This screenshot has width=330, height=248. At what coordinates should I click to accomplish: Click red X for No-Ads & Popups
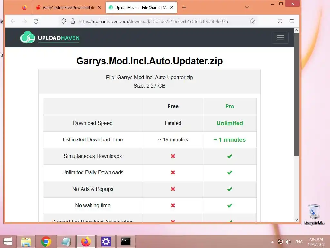tap(173, 189)
